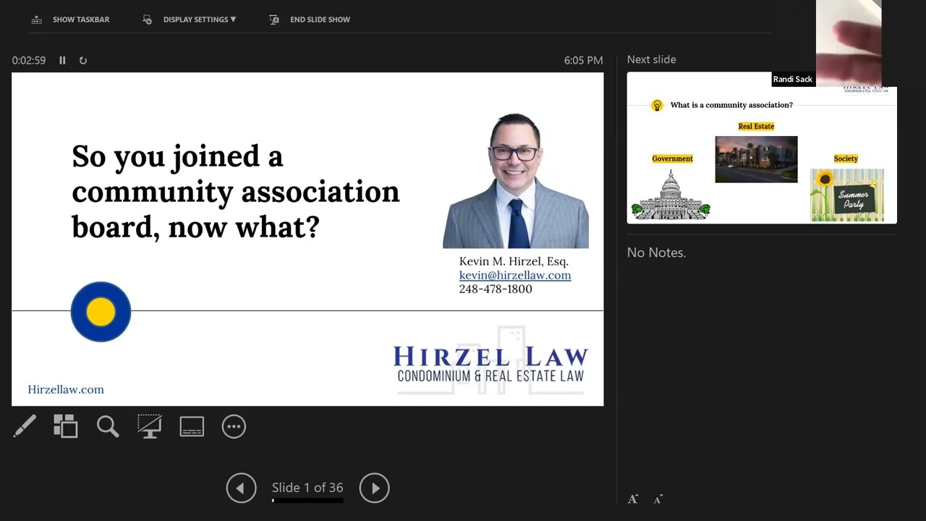This screenshot has height=521, width=926.
Task: Open more slide show options
Action: click(x=234, y=426)
